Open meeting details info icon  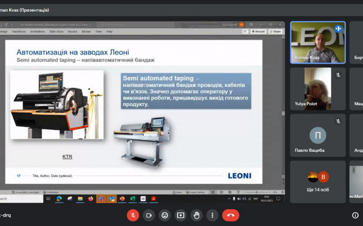pyautogui.click(x=355, y=215)
